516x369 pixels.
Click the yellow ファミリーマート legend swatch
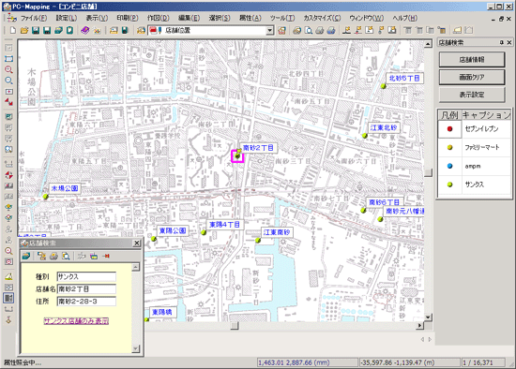[x=449, y=148]
